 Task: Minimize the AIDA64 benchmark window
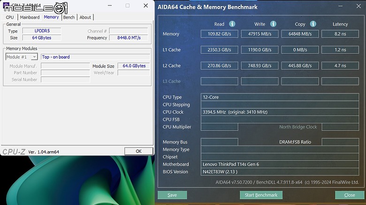click(340, 6)
